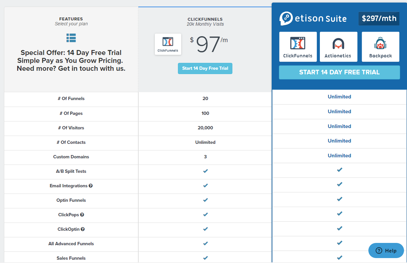Select the 'Optin Funnels' feature label
Viewport: 407px width, 263px height.
[x=71, y=200]
